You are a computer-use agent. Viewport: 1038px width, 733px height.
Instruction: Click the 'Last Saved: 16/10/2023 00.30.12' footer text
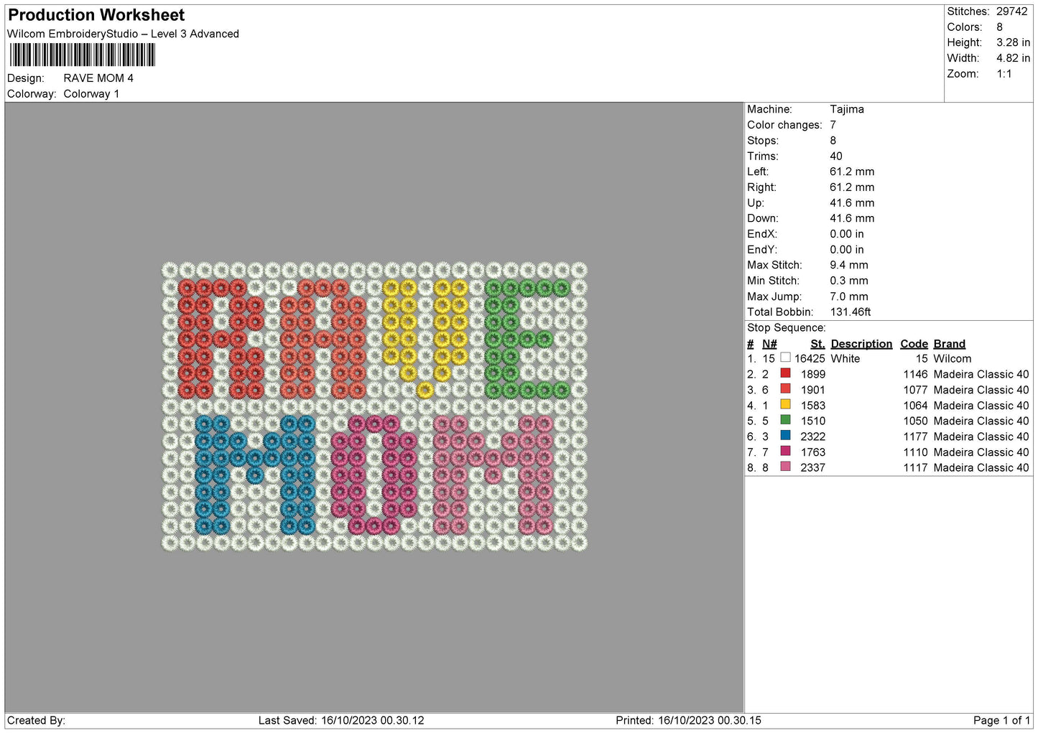click(341, 720)
